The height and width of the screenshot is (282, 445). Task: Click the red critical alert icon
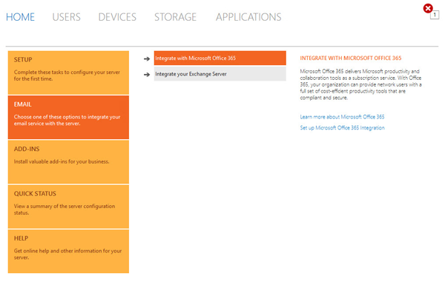pos(428,8)
